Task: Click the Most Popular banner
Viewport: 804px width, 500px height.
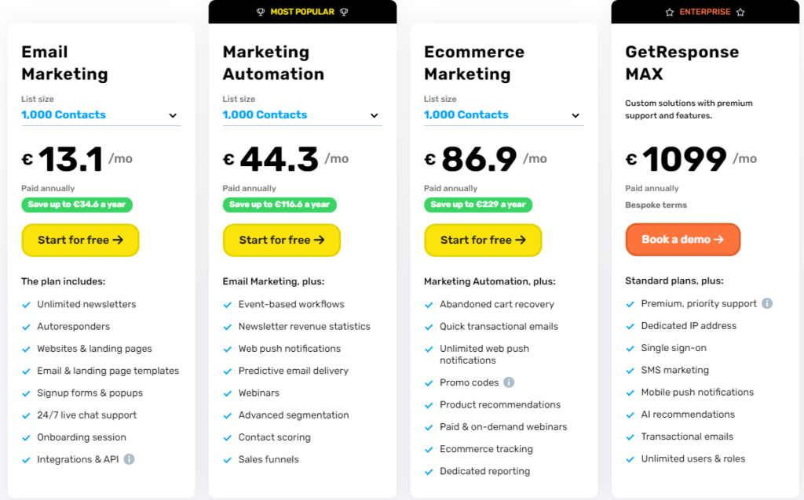Action: (302, 12)
